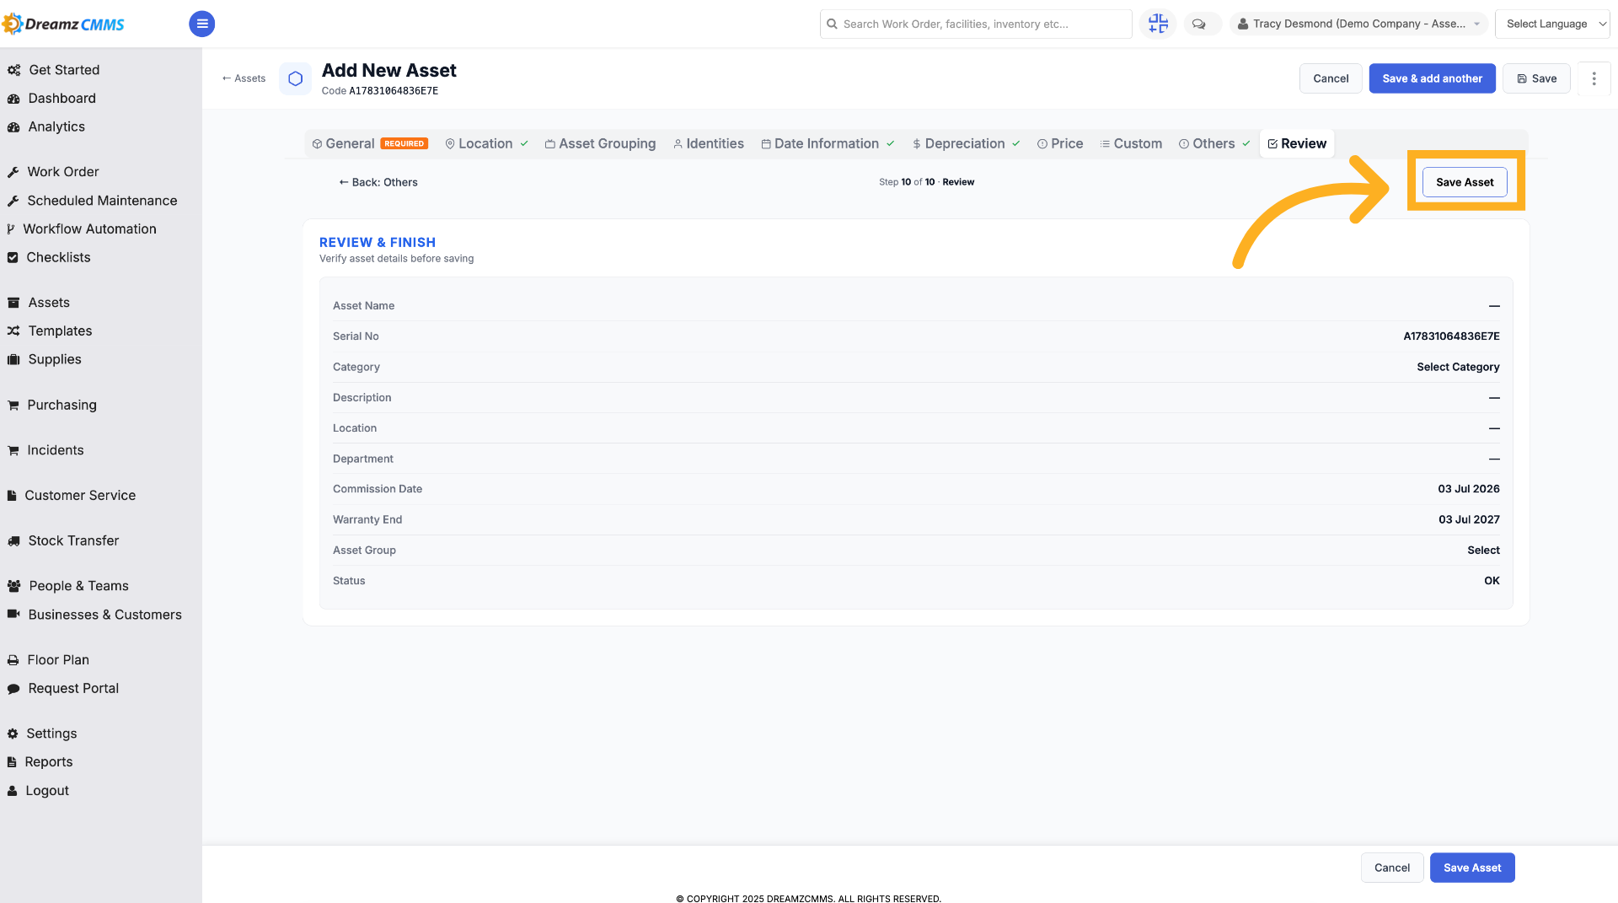Open Floor Plan in the sidebar
Screen dimensions: 1618x903
pyautogui.click(x=58, y=660)
